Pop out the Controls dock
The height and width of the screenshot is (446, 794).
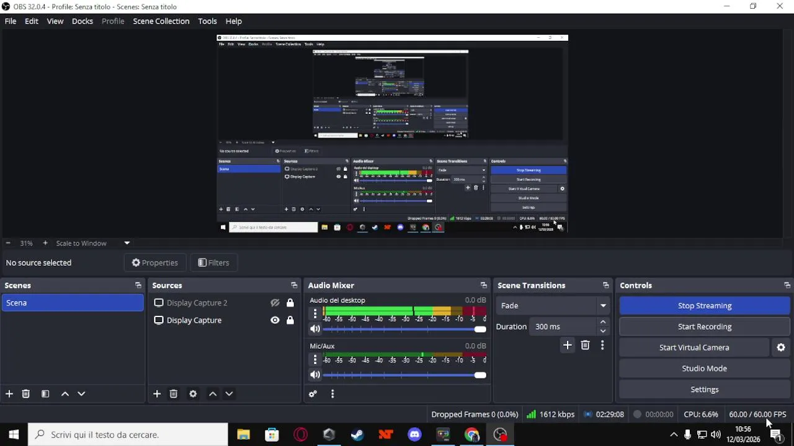pyautogui.click(x=787, y=286)
